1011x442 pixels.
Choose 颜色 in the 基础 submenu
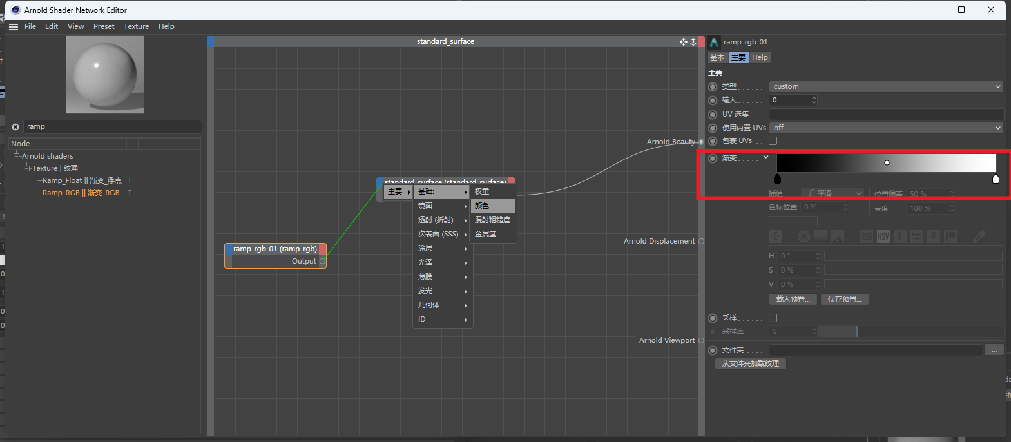coord(493,206)
